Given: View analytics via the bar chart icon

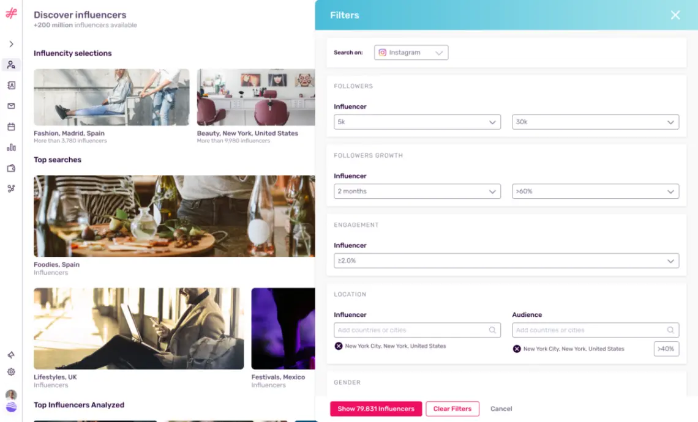Looking at the screenshot, I should (11, 147).
